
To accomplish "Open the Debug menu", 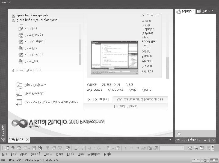I will tap(35, 154).
